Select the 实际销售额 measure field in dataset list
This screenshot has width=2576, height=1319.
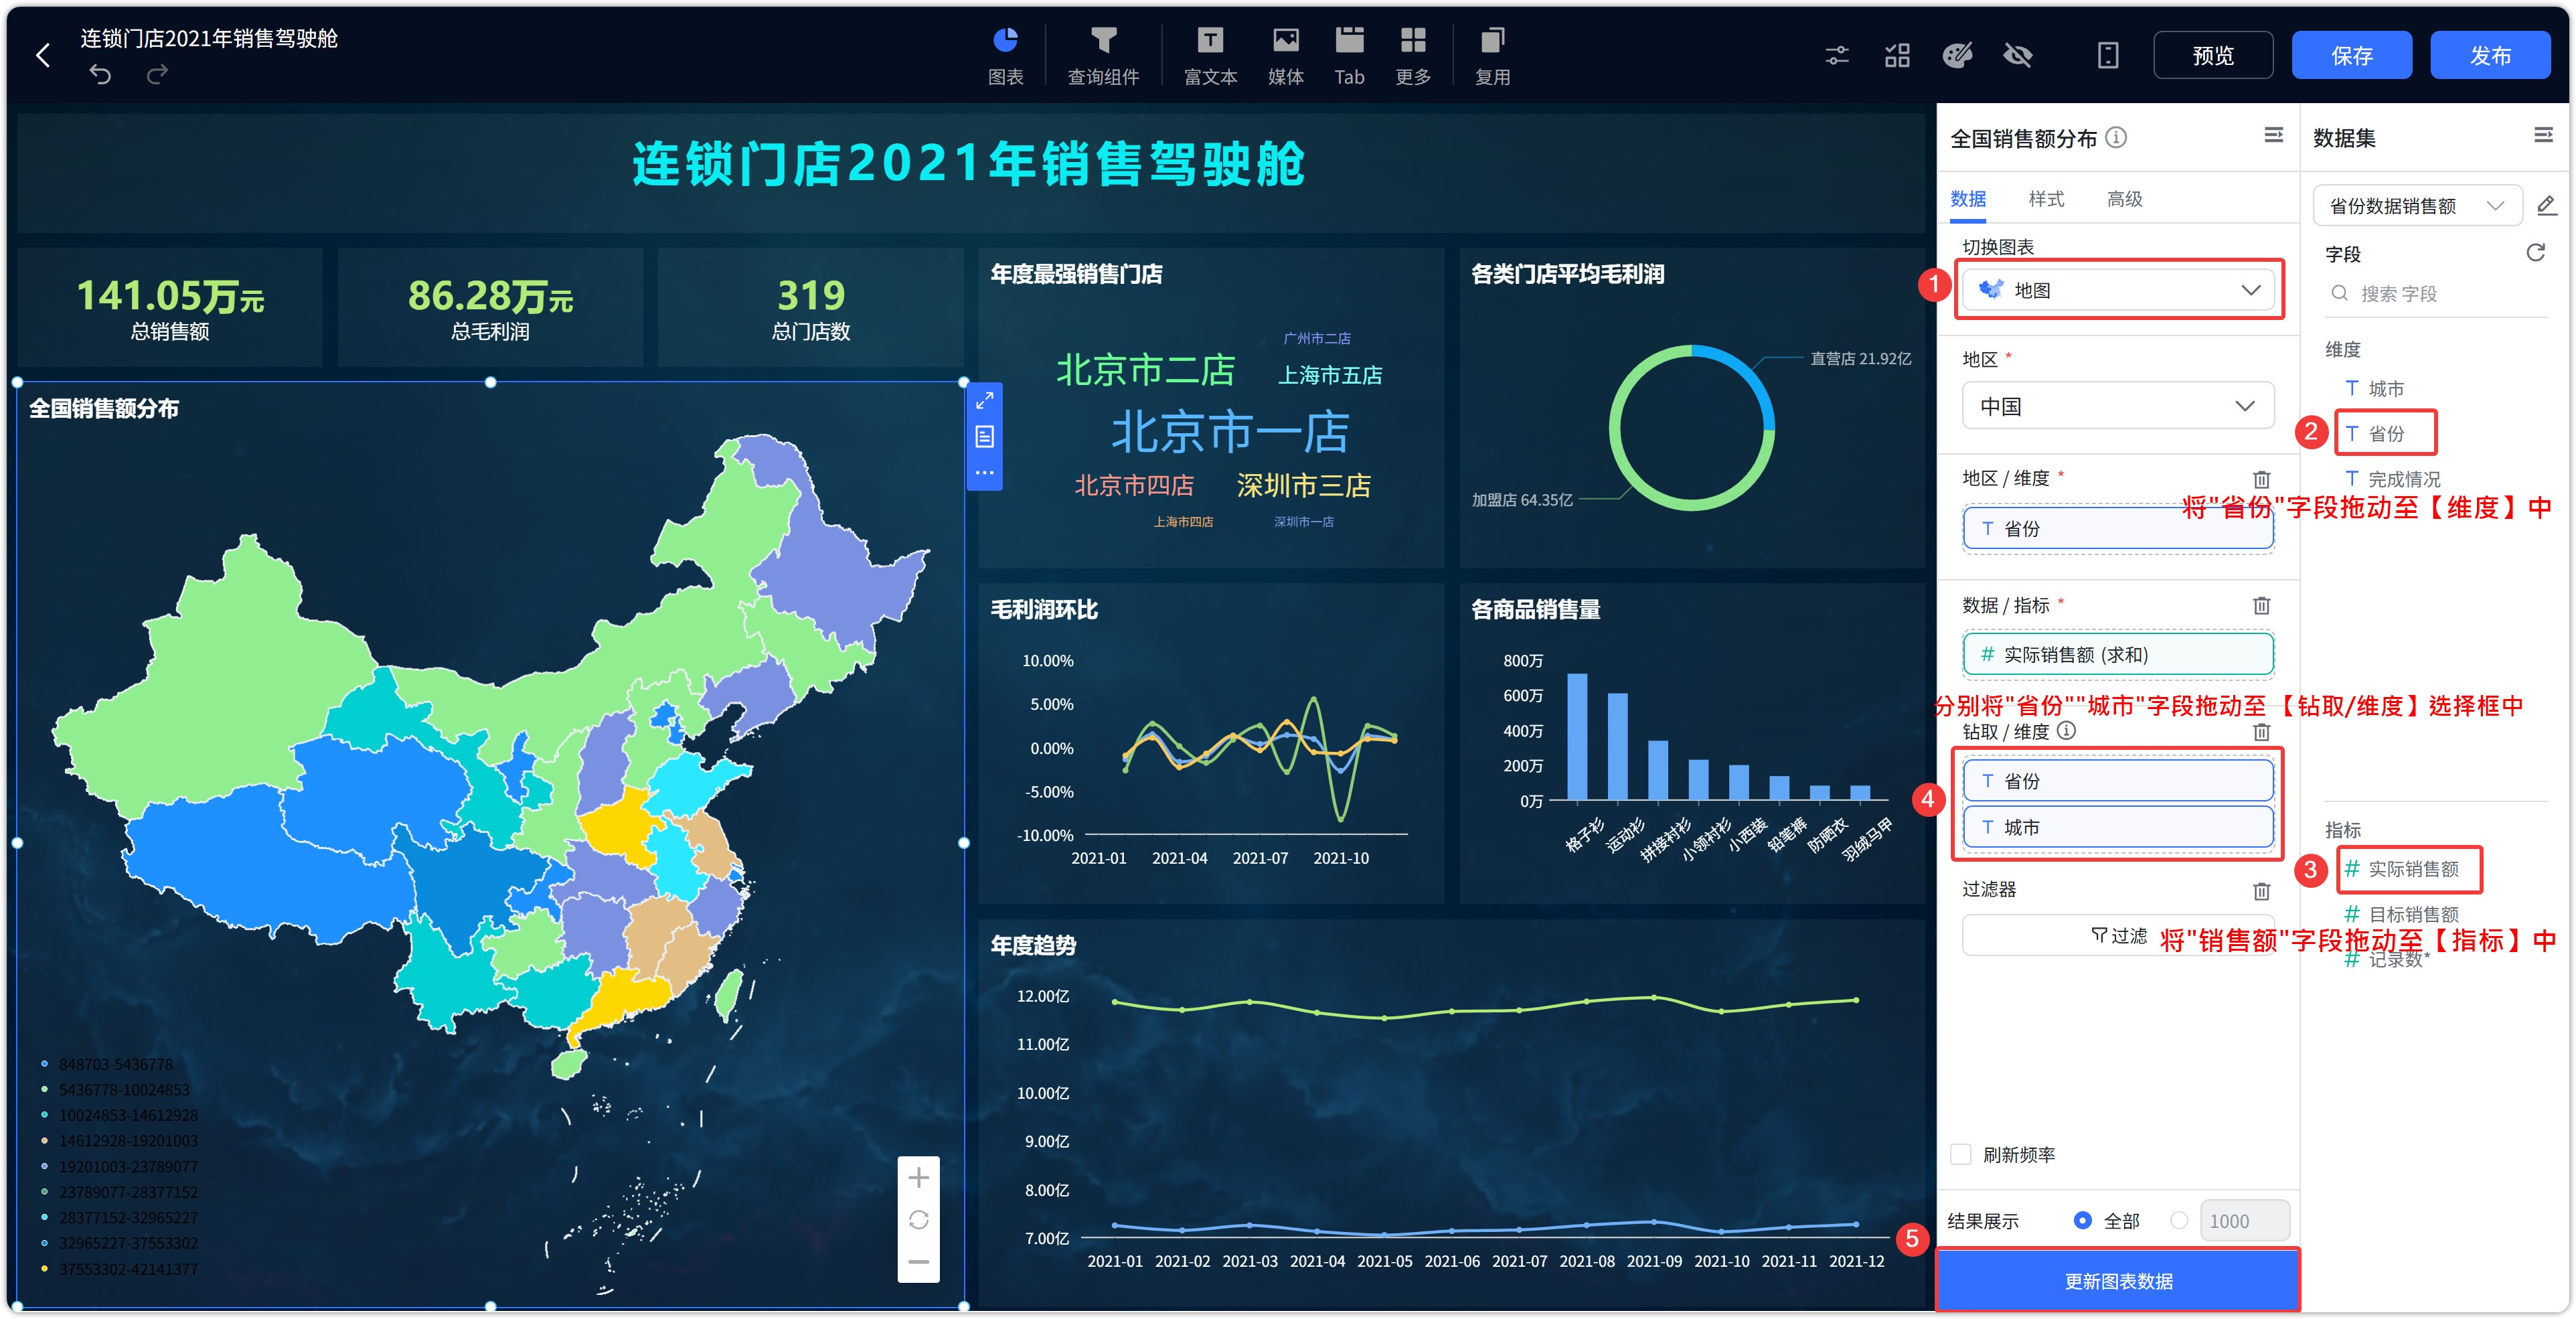[2402, 868]
